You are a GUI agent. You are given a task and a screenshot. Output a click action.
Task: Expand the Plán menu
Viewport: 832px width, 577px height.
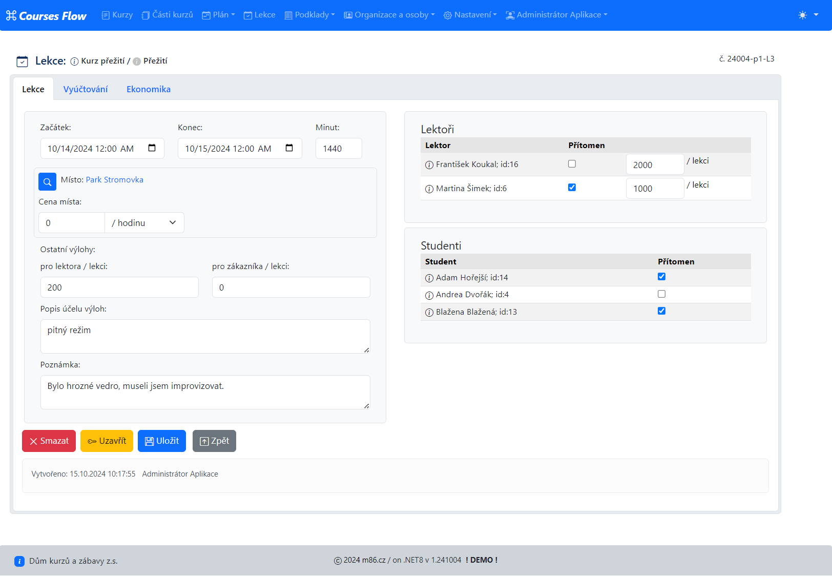click(218, 15)
